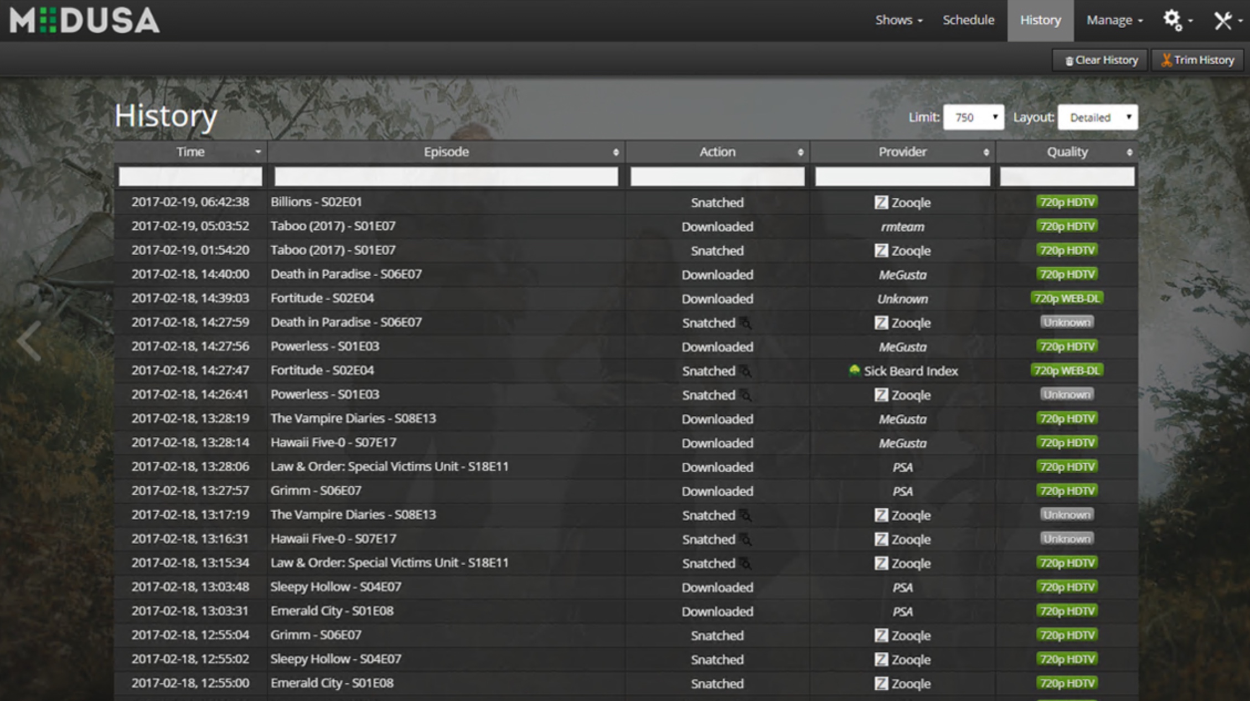This screenshot has height=701, width=1250.
Task: Focus the Quality filter field
Action: (1067, 177)
